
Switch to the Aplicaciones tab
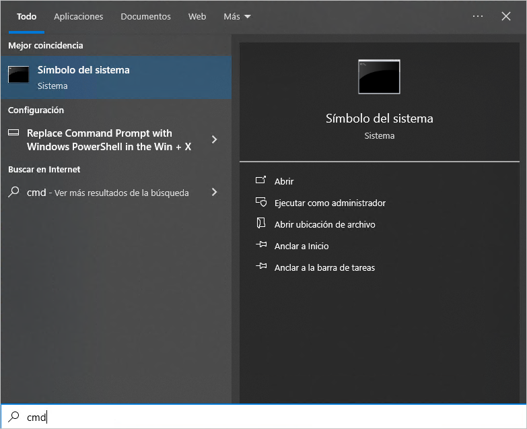(79, 16)
